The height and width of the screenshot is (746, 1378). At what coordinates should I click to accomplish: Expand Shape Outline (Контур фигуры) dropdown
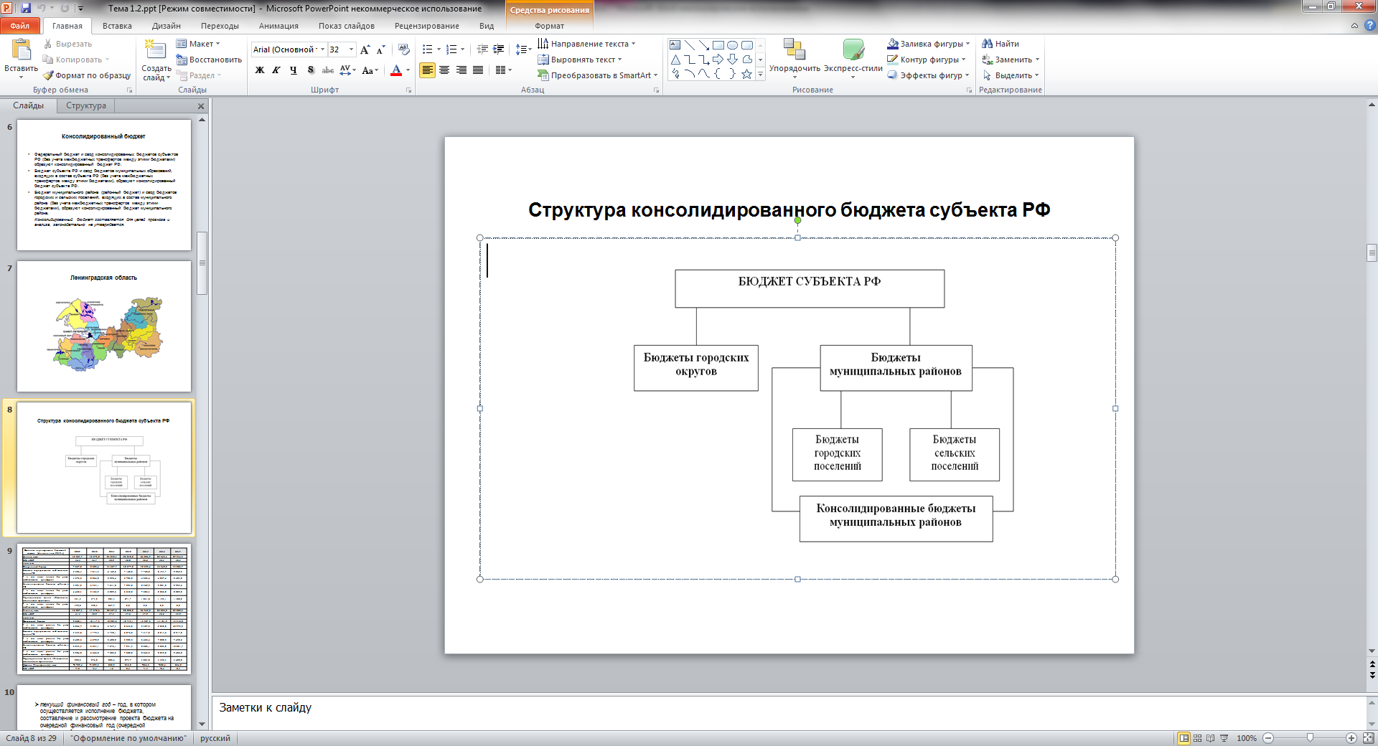click(x=963, y=60)
